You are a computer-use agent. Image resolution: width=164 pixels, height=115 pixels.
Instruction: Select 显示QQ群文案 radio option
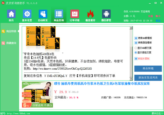pyautogui.click(x=136, y=48)
